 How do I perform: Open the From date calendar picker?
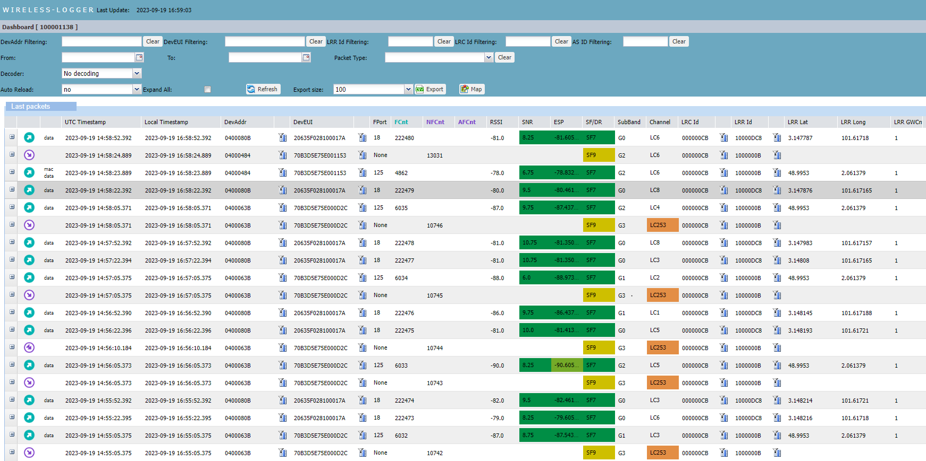point(139,57)
